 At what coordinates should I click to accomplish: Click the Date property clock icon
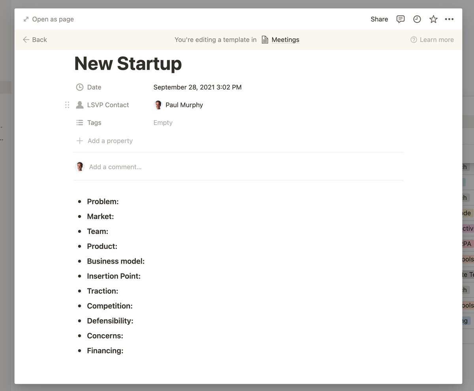coord(80,87)
